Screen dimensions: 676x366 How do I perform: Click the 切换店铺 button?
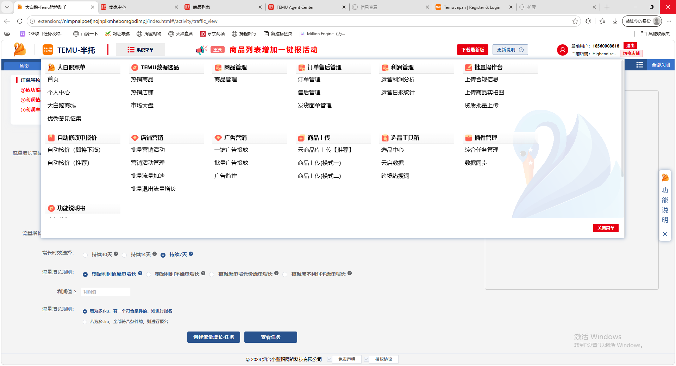point(631,53)
